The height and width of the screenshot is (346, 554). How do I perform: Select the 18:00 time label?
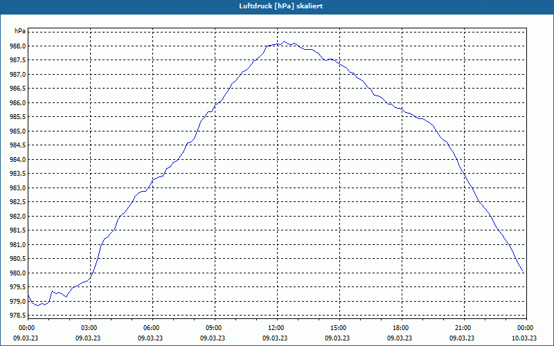402,328
